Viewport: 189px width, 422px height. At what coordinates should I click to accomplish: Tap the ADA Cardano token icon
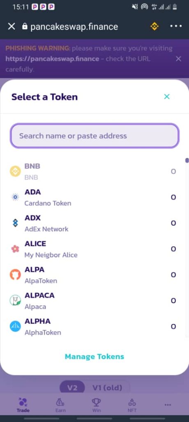click(x=15, y=197)
